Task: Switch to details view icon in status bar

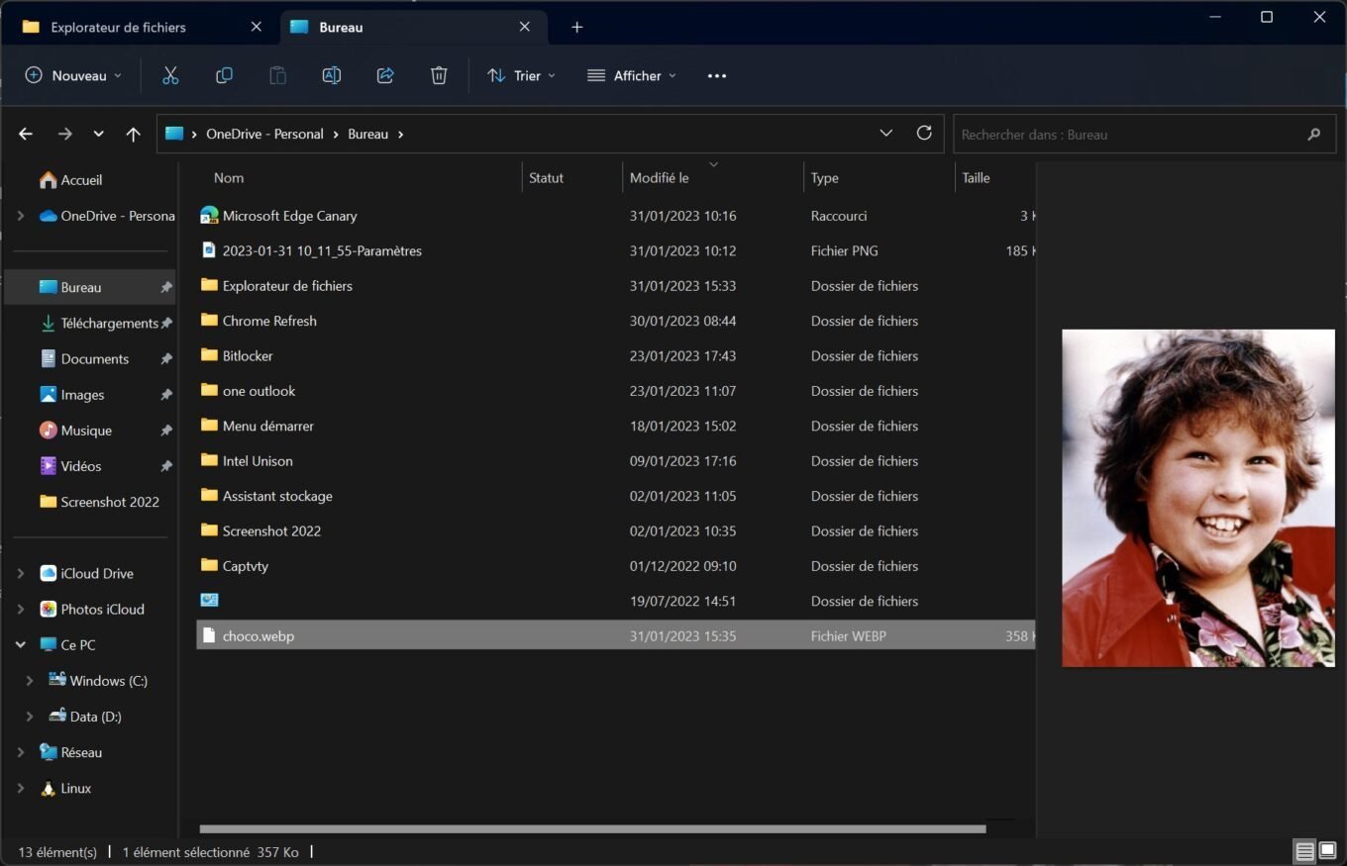Action: point(1304,851)
